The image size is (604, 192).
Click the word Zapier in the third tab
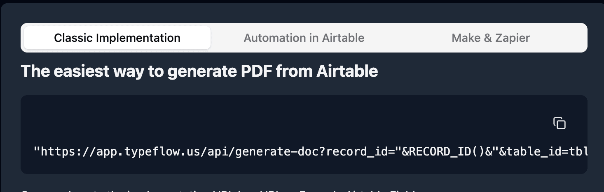513,38
